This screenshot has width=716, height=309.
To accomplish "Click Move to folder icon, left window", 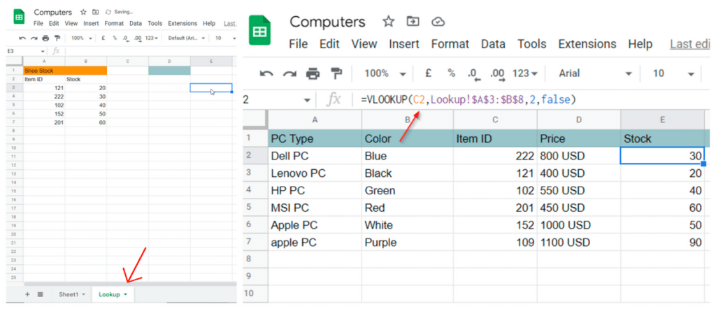I will pos(95,13).
